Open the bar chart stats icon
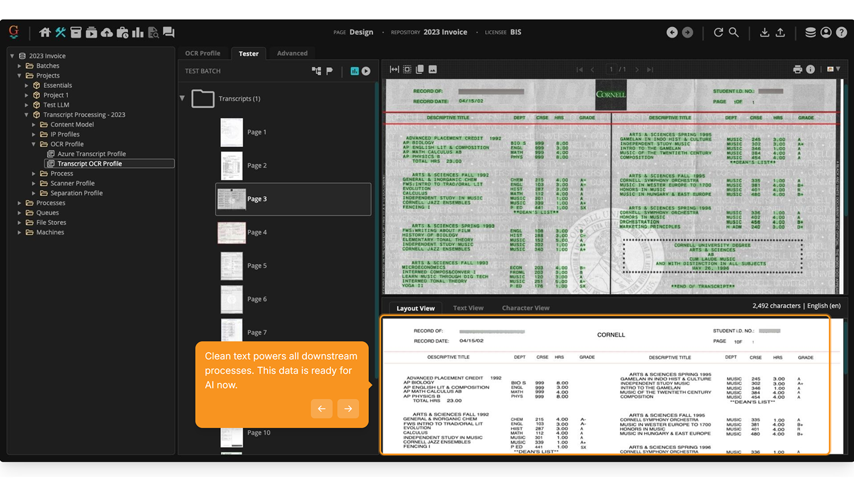Image resolution: width=854 pixels, height=487 pixels. (138, 32)
